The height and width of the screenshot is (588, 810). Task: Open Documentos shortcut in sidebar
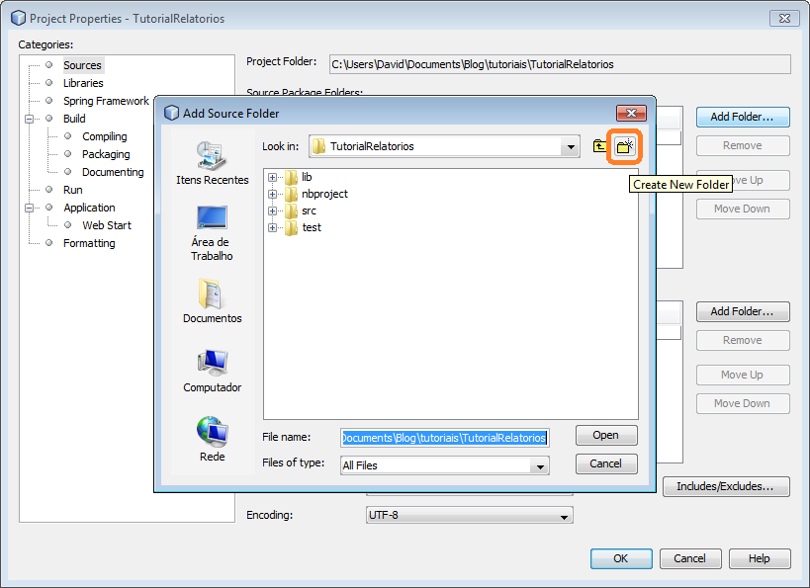(212, 301)
